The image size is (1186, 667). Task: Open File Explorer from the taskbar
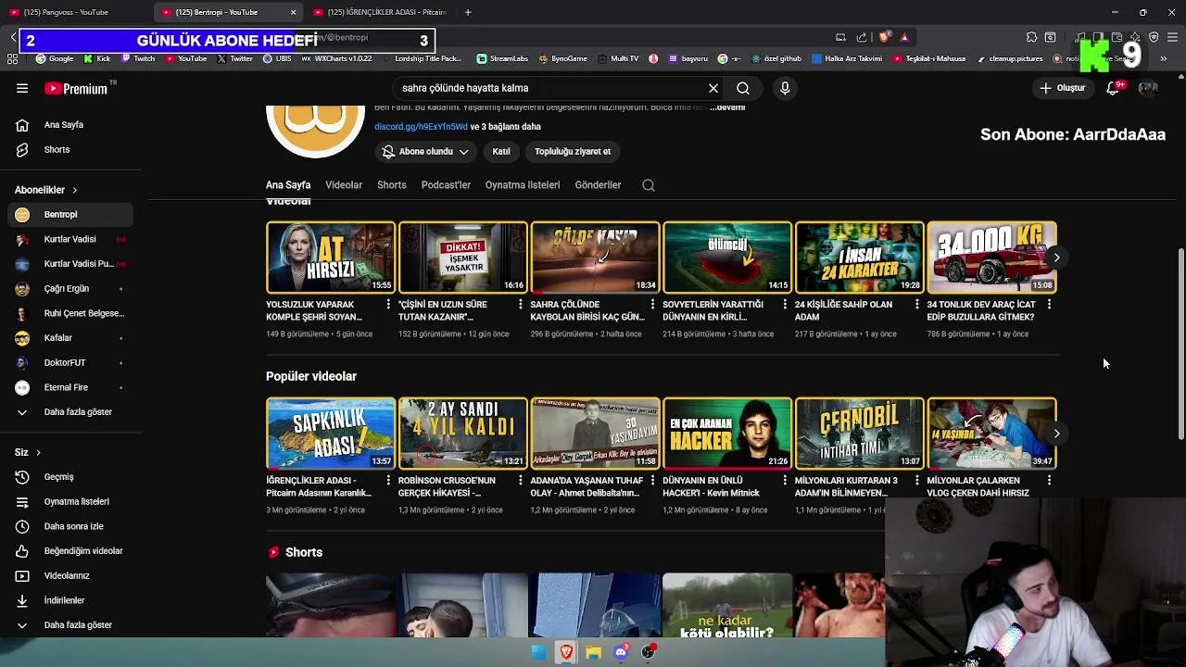pos(593,652)
